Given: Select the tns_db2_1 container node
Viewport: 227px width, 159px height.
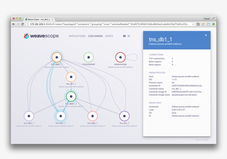Looking at the screenshot, I should 29,116.
